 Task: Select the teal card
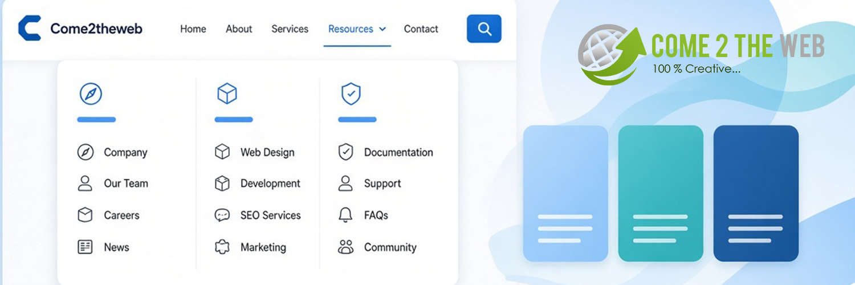pos(661,194)
